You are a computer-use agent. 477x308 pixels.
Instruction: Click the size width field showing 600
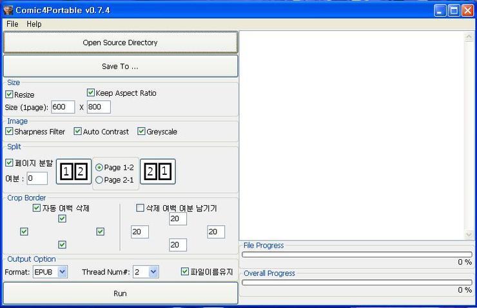click(x=63, y=107)
